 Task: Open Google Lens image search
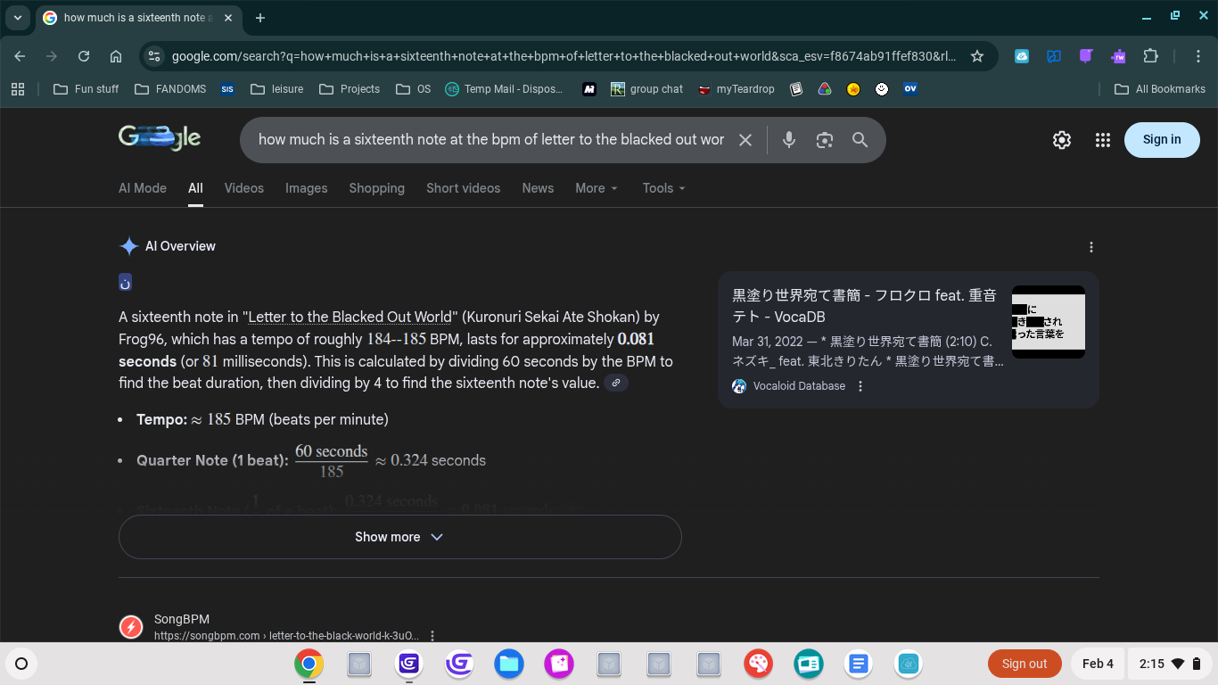[x=825, y=140]
